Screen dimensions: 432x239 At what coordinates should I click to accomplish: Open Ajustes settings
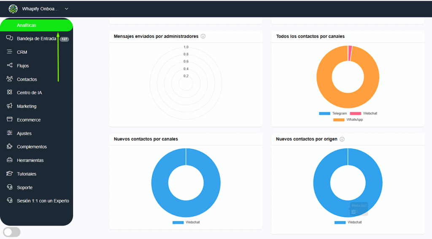pyautogui.click(x=24, y=133)
